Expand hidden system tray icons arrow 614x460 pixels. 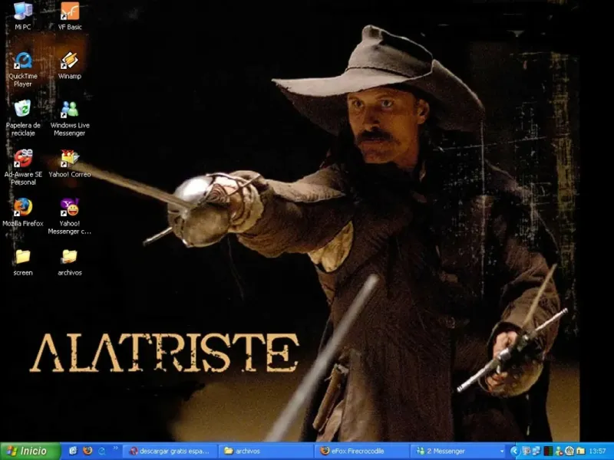pyautogui.click(x=514, y=451)
